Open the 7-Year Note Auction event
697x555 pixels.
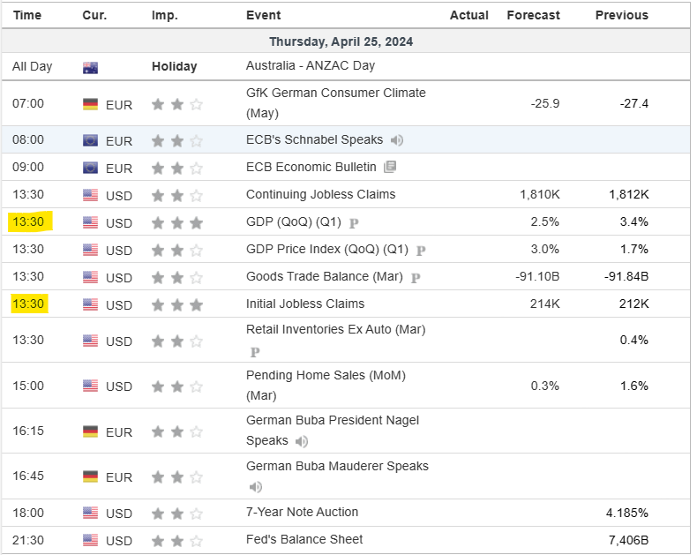pyautogui.click(x=302, y=513)
